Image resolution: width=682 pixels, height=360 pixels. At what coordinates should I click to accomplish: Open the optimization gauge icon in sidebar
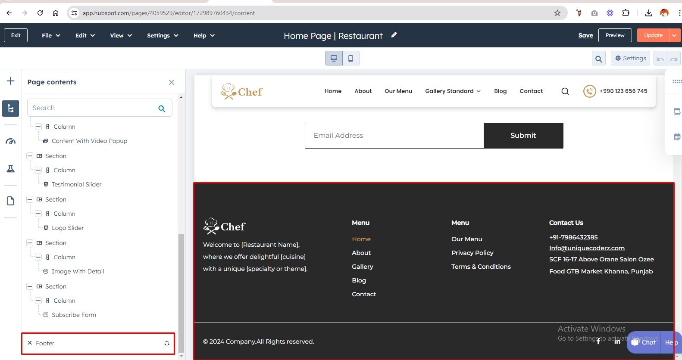pyautogui.click(x=11, y=141)
